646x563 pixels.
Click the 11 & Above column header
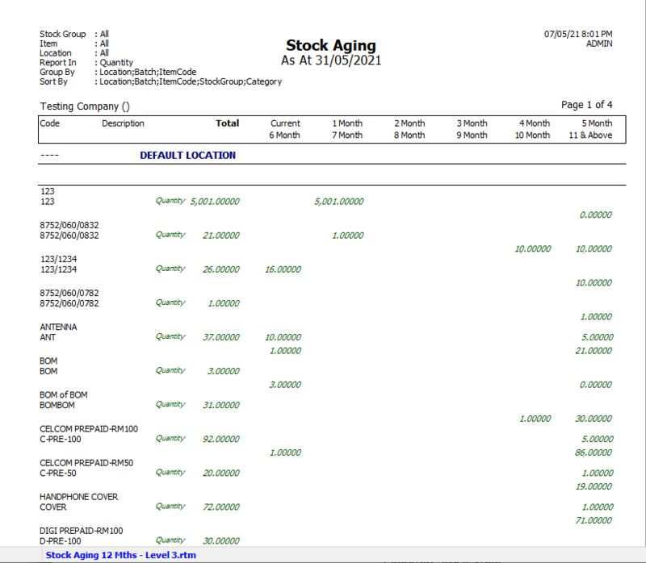[x=589, y=136]
